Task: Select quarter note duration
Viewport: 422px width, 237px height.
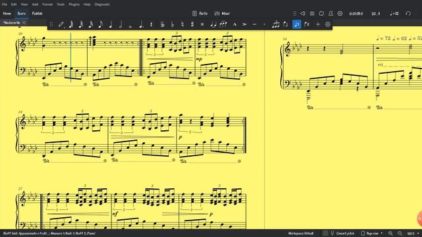Action: (111, 24)
